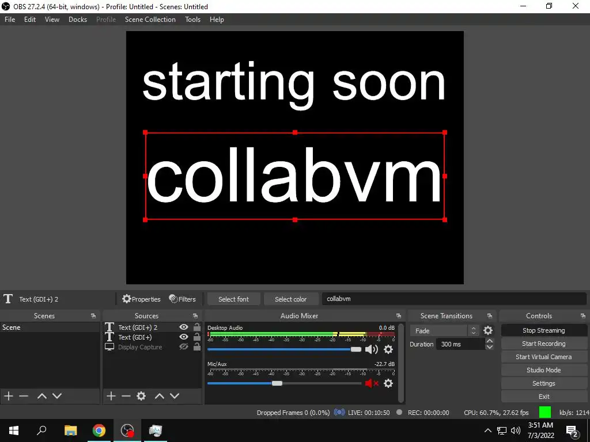The image size is (590, 442).
Task: Open Desktop Audio settings gear
Action: [x=388, y=349]
